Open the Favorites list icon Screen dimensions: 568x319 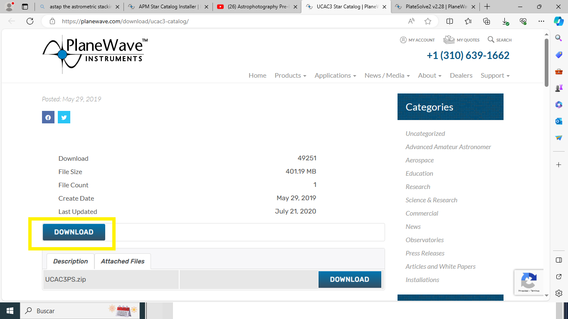pyautogui.click(x=468, y=21)
